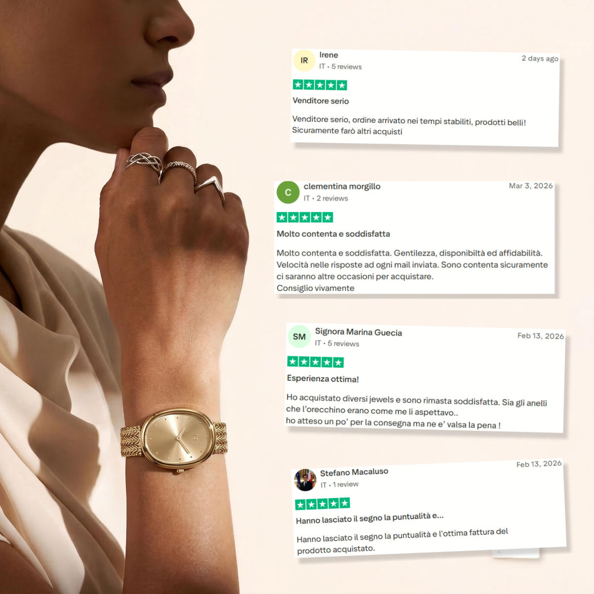The image size is (594, 594).
Task: Click Stefano Macaluso's profile photo
Action: click(x=305, y=480)
